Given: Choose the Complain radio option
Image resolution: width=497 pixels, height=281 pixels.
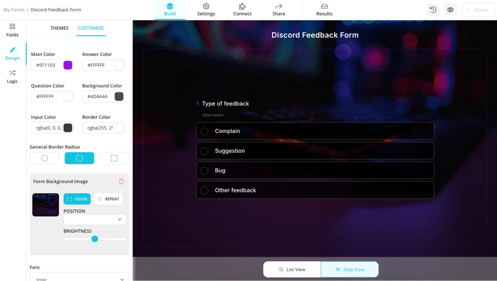Looking at the screenshot, I should (204, 131).
